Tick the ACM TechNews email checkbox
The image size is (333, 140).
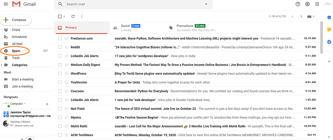point(60,135)
